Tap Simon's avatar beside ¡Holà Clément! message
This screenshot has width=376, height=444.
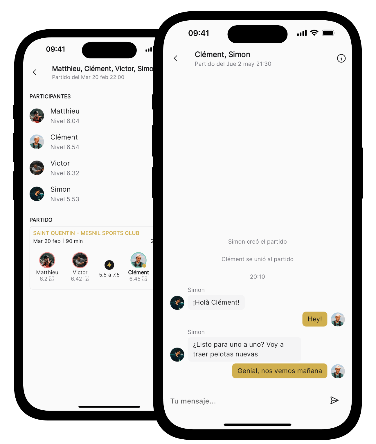pyautogui.click(x=177, y=303)
